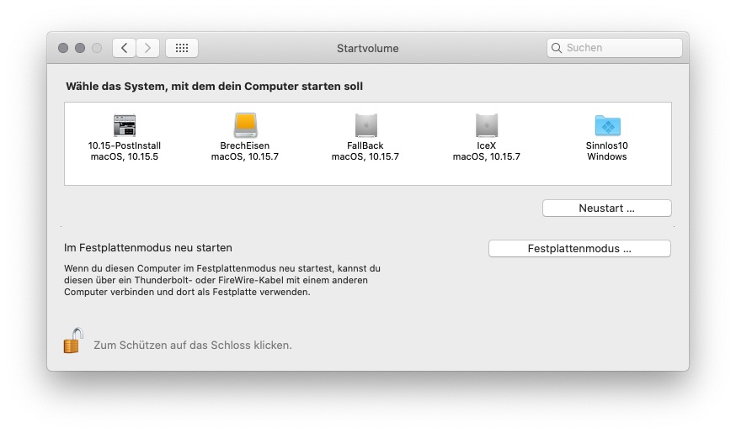Select the FallBack volume icon
736x433 pixels.
(x=365, y=125)
